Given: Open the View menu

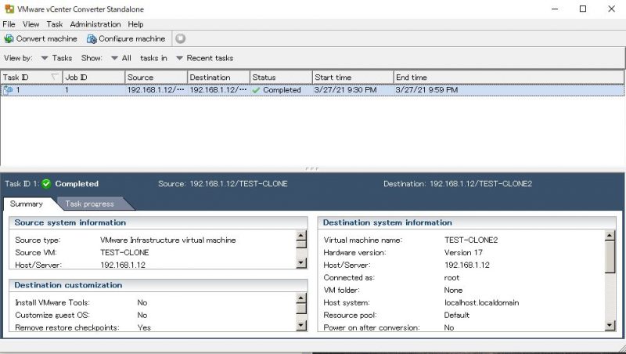Looking at the screenshot, I should tap(31, 24).
